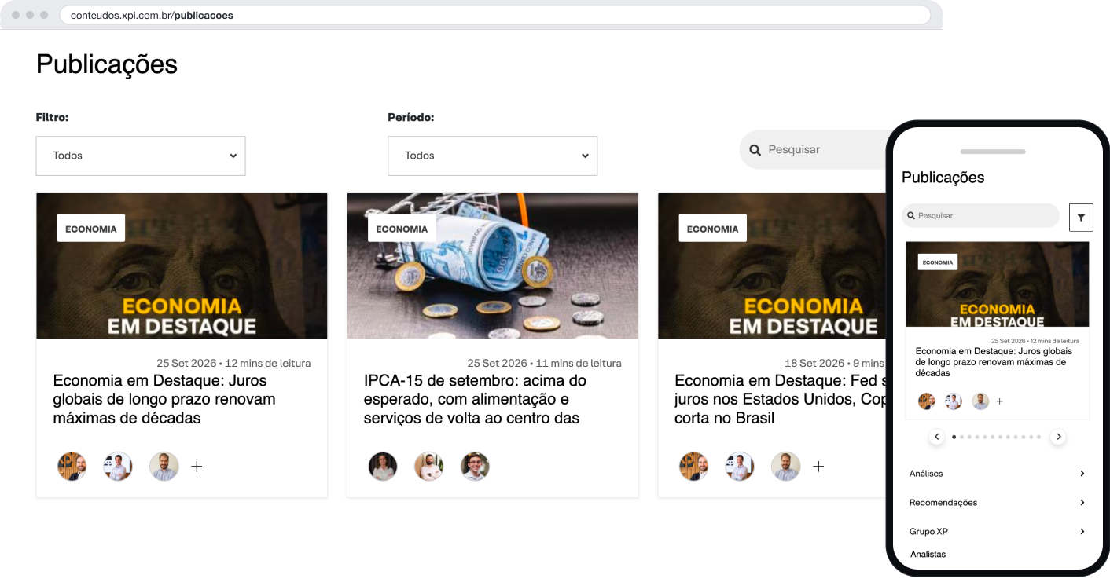This screenshot has height=586, width=1110.
Task: Expand more authors plus on desktop Juros globais card
Action: tap(197, 467)
